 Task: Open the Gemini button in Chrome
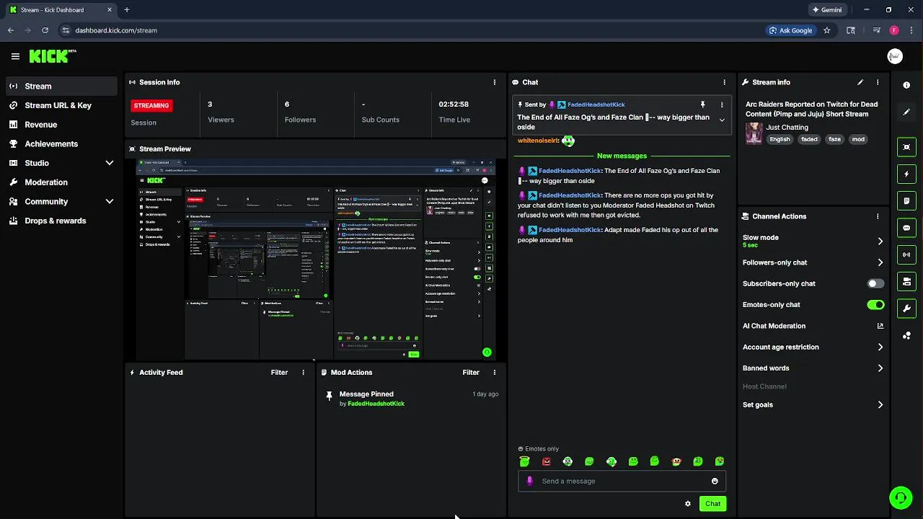(826, 10)
